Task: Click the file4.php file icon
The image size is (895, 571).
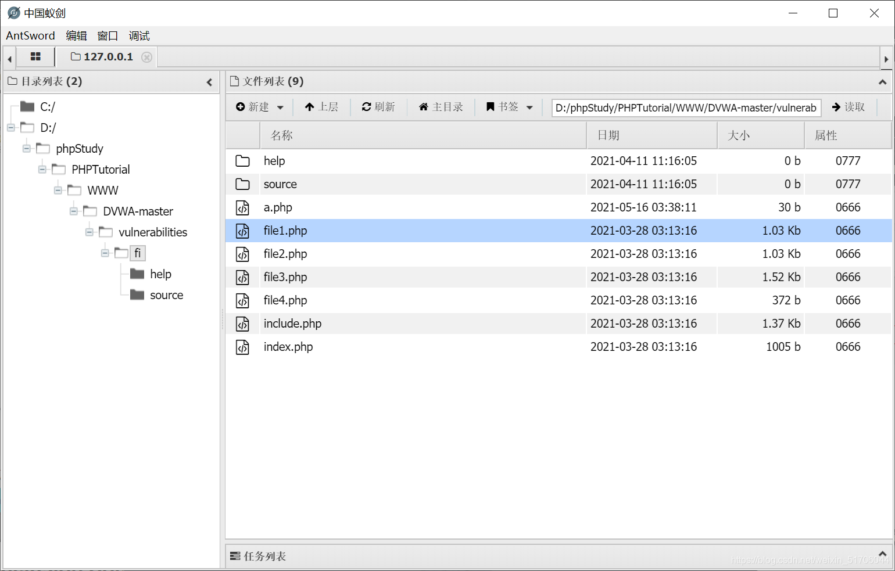Action: point(242,300)
